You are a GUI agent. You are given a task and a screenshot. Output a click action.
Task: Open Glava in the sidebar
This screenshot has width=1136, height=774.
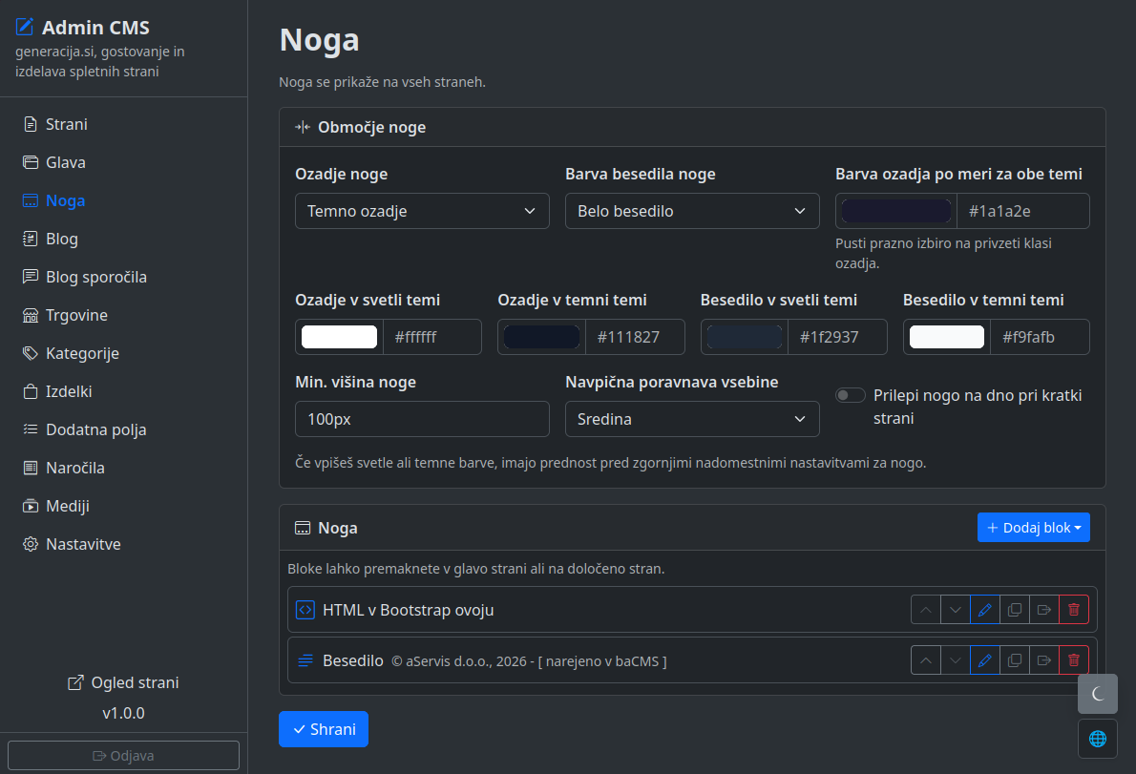pos(123,162)
